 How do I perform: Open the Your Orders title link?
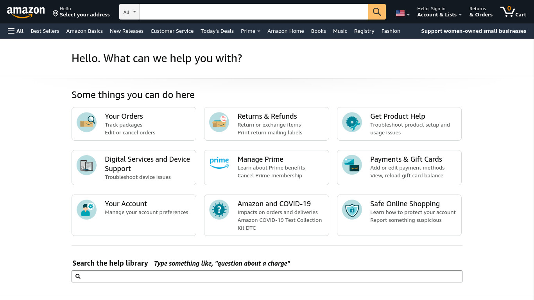(x=124, y=116)
